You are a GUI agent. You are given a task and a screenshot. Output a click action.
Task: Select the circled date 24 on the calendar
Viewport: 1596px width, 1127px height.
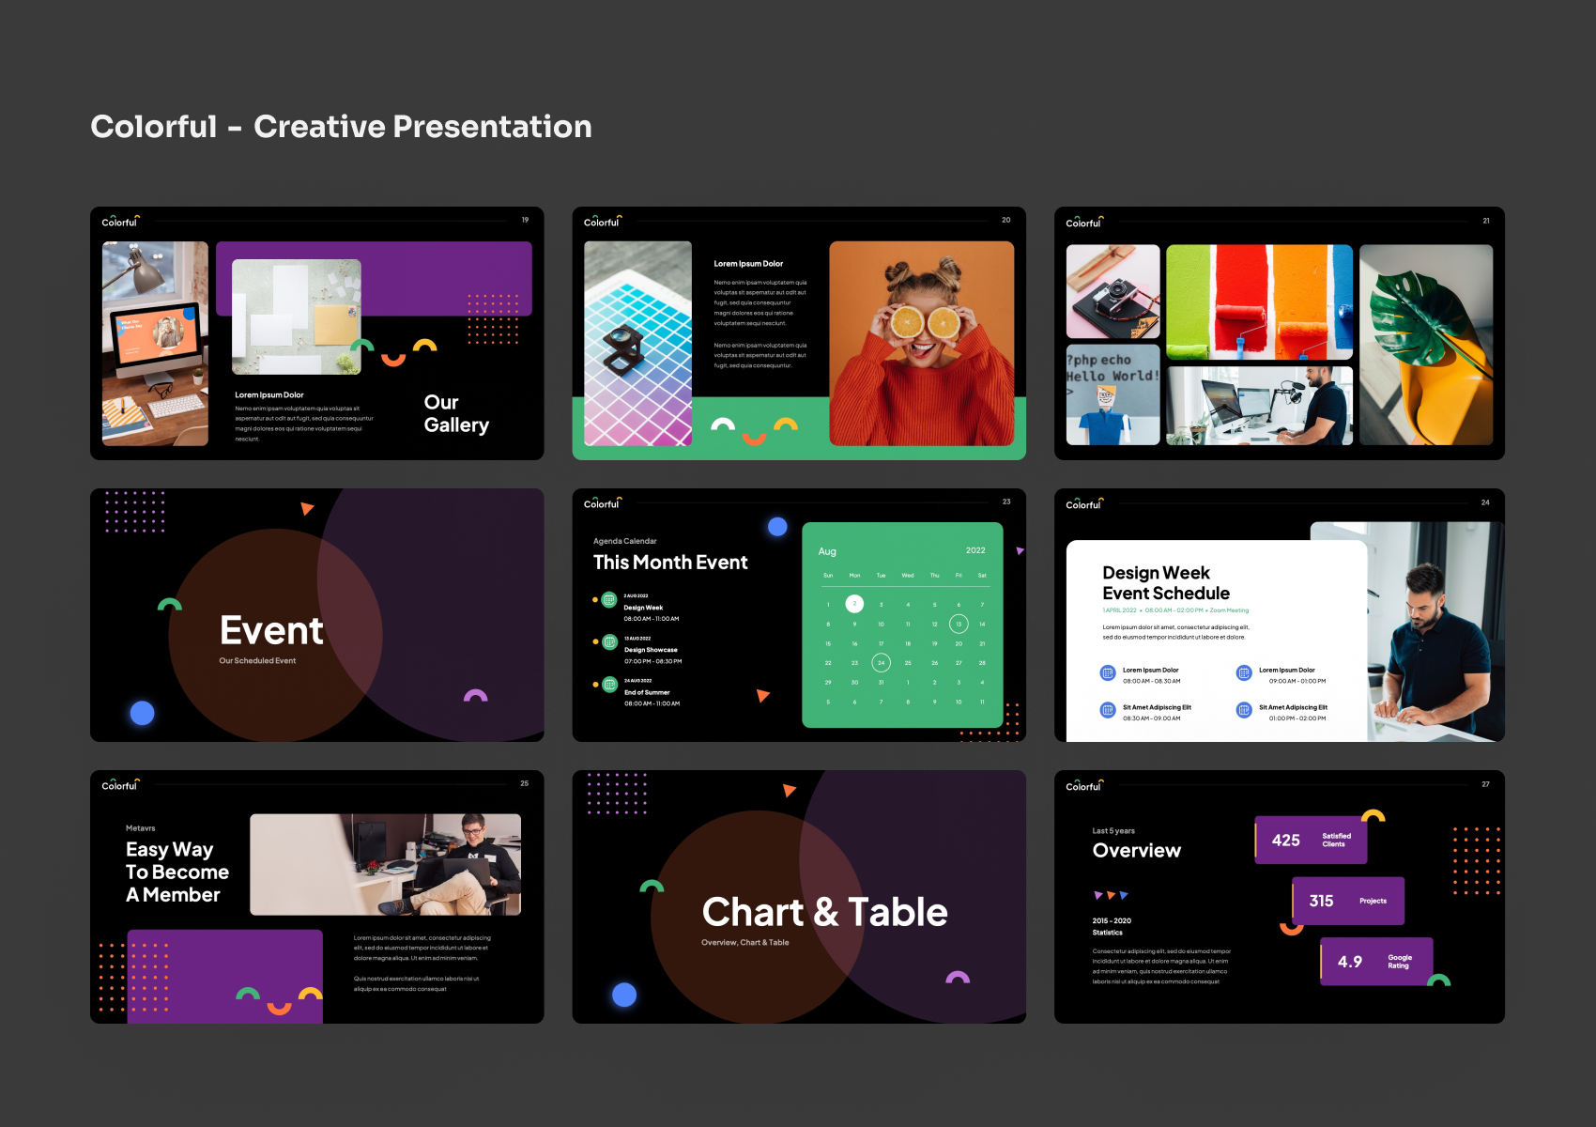881,663
